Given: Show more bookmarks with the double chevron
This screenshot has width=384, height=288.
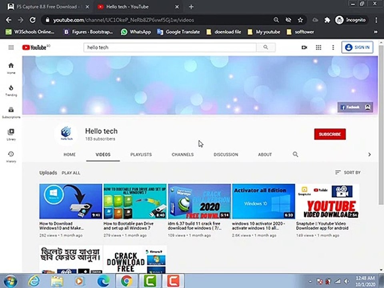Looking at the screenshot, I should pos(376,32).
